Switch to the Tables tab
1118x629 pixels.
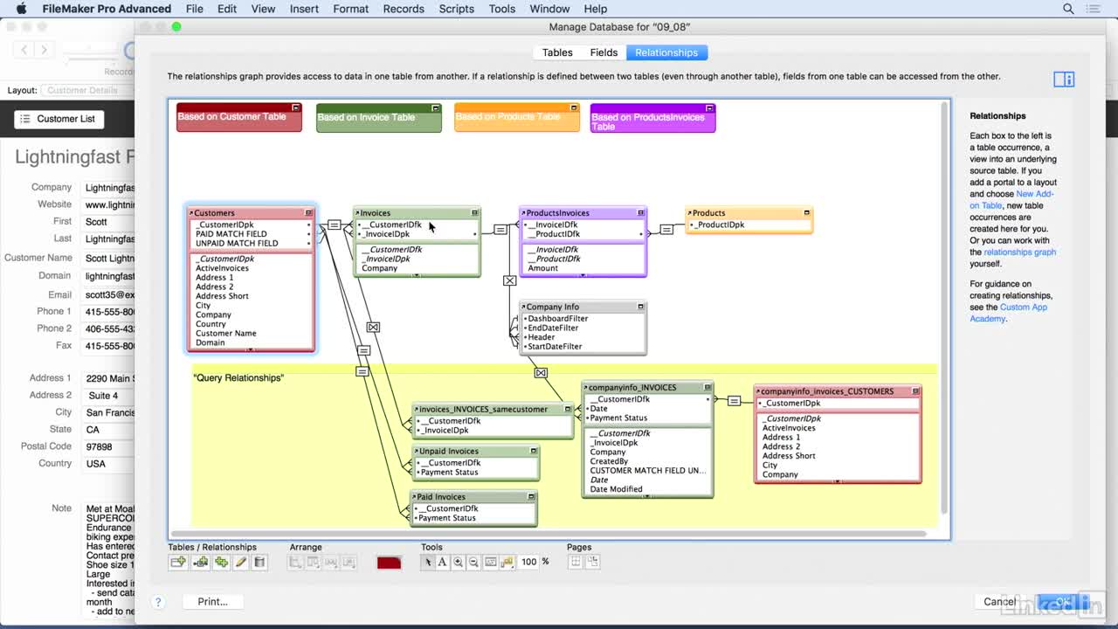(557, 52)
